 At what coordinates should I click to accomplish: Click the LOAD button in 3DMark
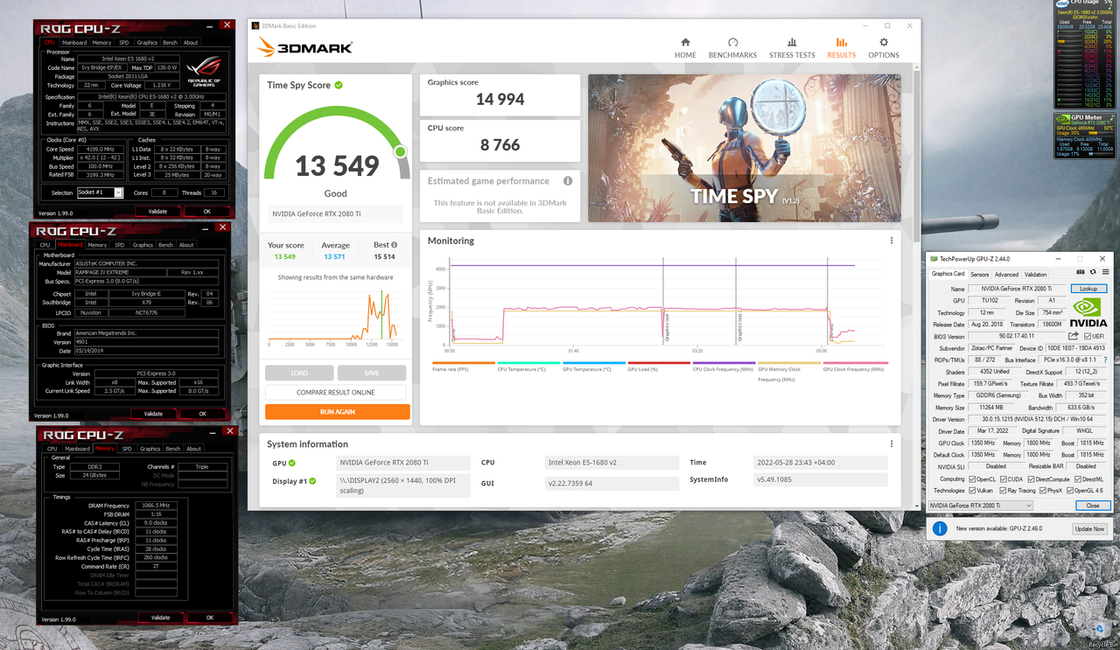click(x=299, y=373)
